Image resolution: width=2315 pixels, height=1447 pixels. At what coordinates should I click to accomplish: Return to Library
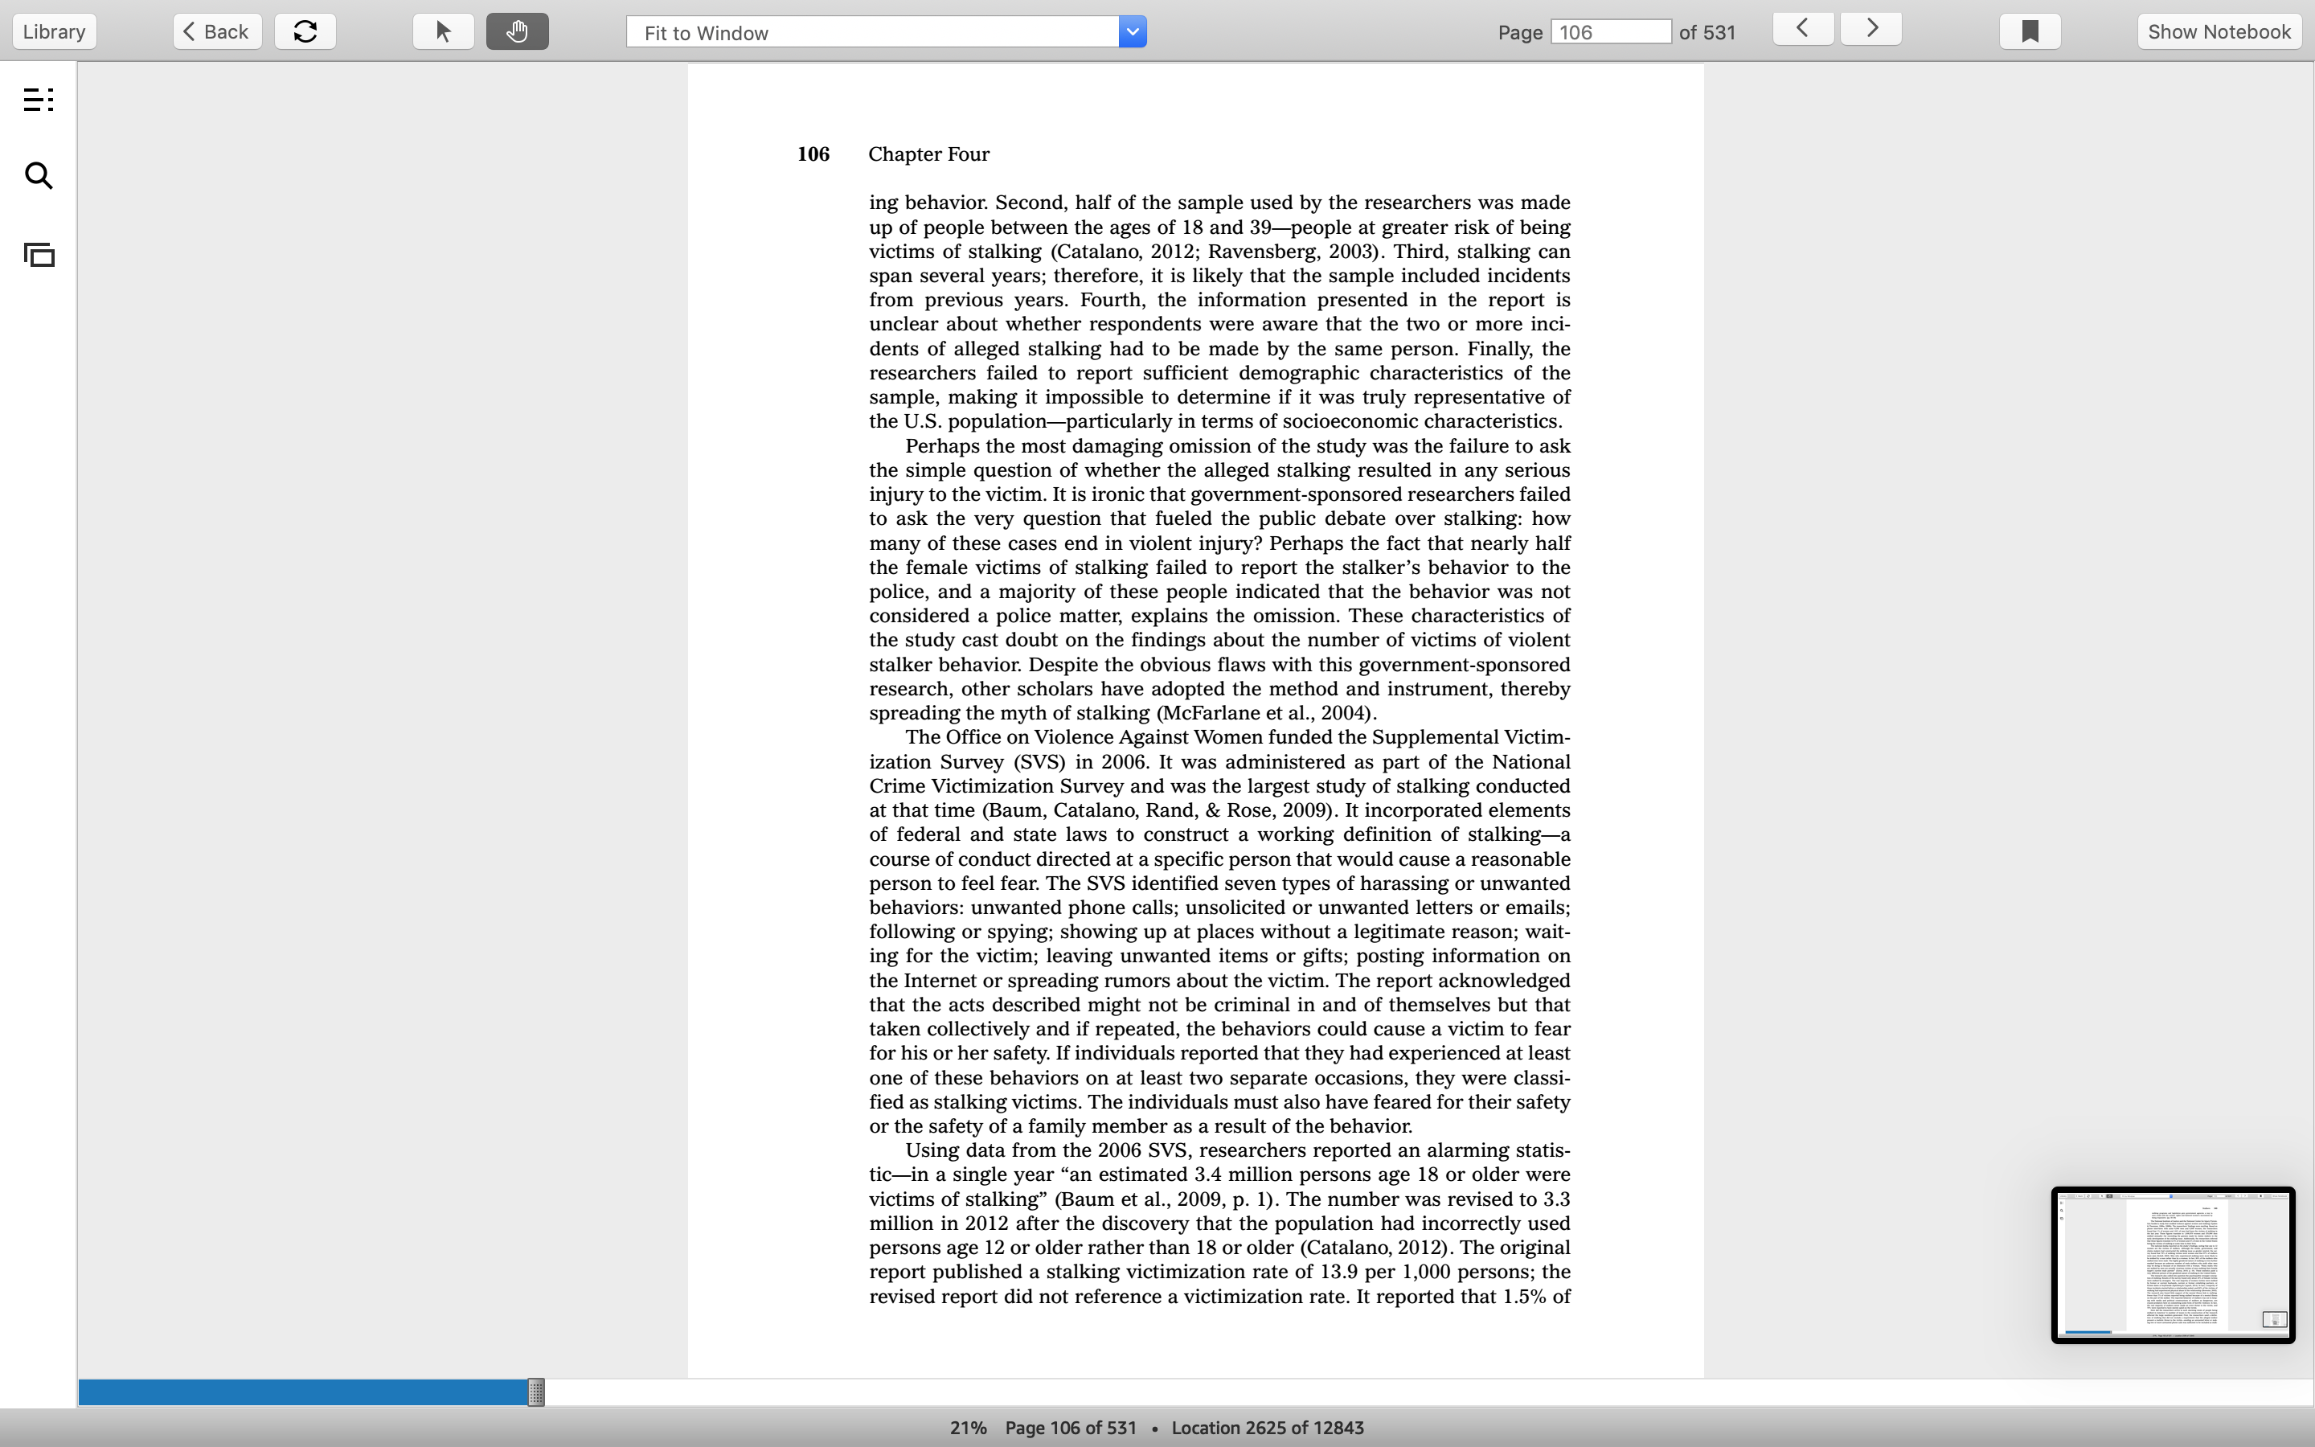(55, 31)
